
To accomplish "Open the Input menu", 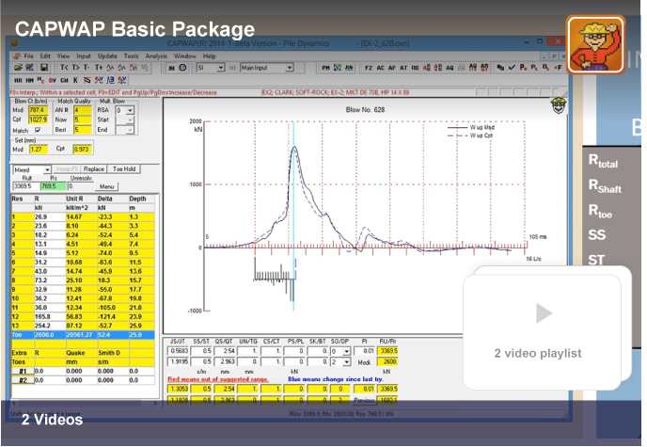I will [84, 56].
